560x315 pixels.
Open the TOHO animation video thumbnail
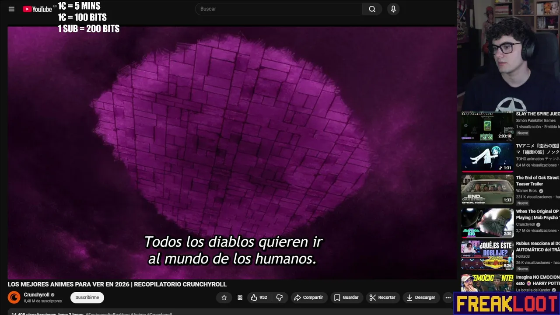click(487, 157)
